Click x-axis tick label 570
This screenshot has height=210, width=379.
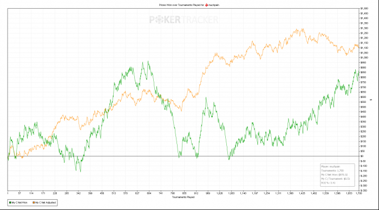126,193
